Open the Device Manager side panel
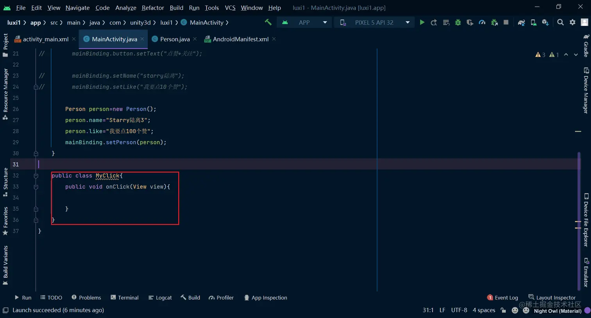 tap(586, 90)
